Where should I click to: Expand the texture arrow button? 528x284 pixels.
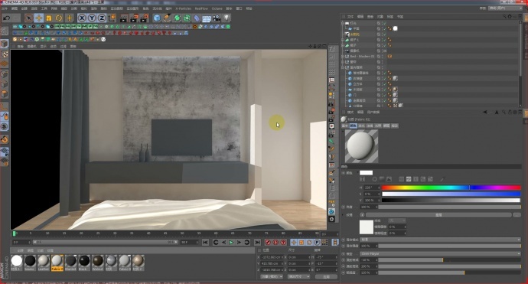[362, 214]
